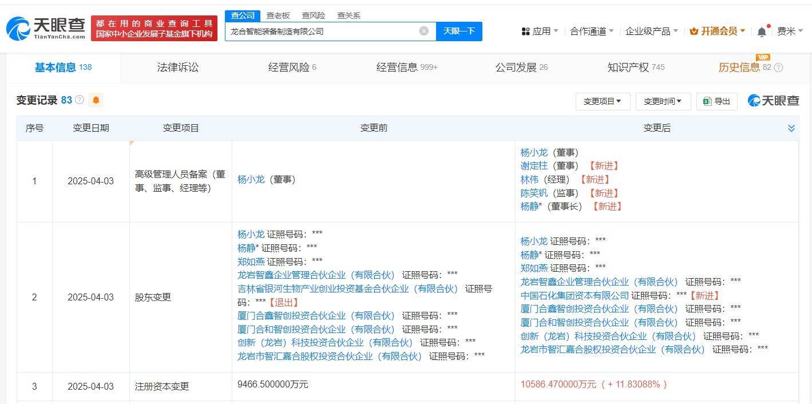Open the 变更项目 filter dropdown
The image size is (812, 404).
pyautogui.click(x=603, y=101)
